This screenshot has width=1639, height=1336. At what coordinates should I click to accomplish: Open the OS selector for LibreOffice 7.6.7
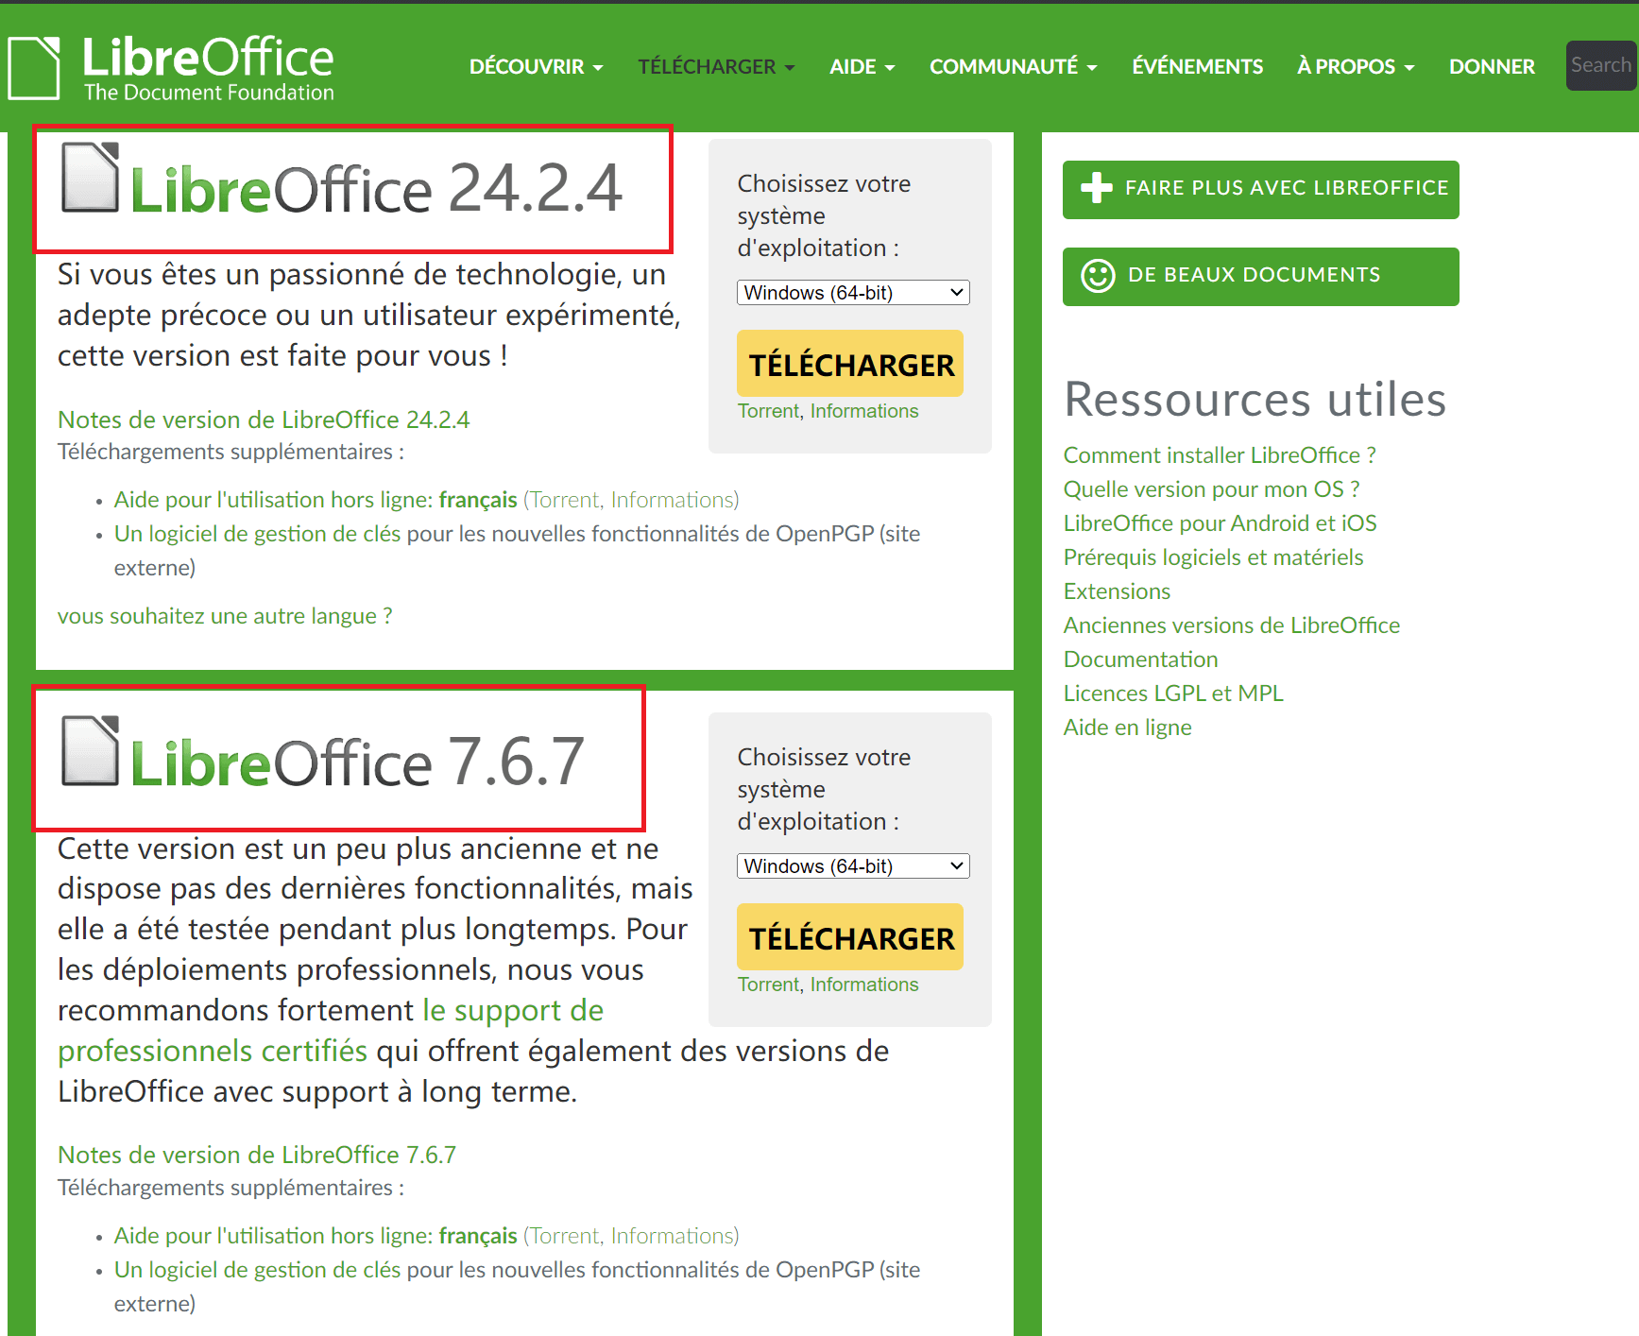point(851,865)
